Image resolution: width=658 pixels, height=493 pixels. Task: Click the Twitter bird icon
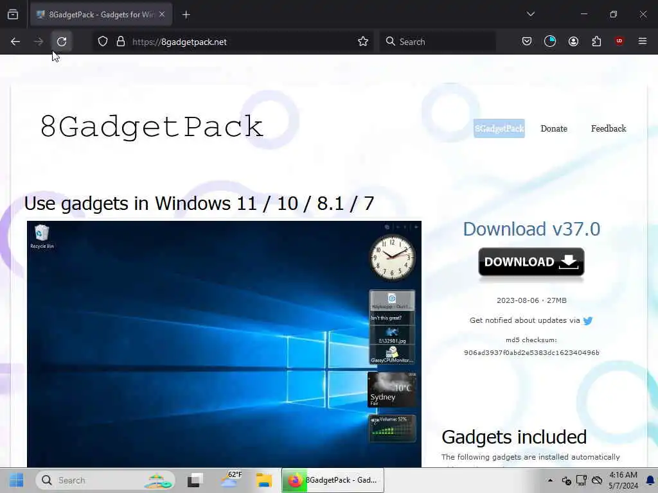[587, 321]
